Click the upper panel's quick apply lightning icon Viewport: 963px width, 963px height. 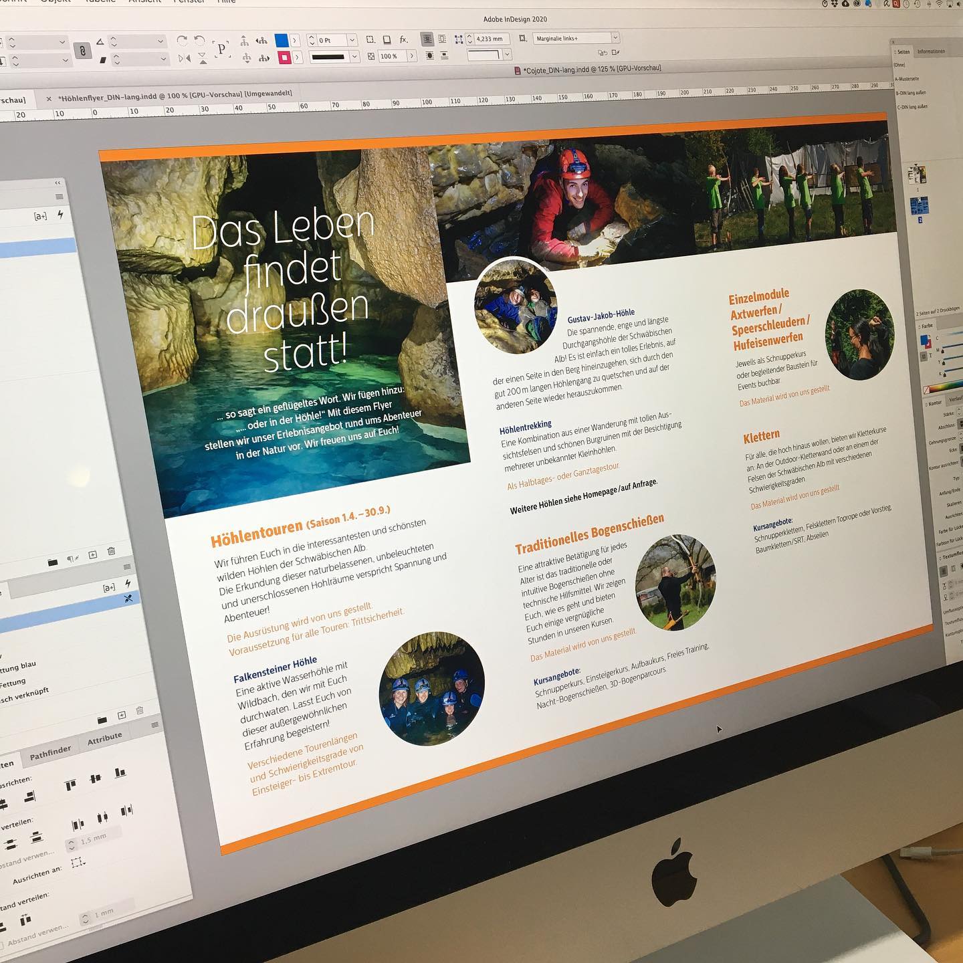point(61,215)
